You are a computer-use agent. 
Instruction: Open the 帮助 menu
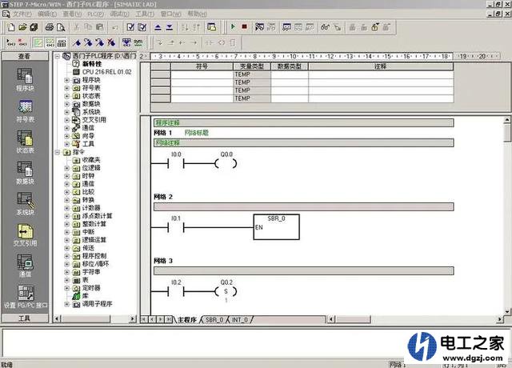(198, 14)
